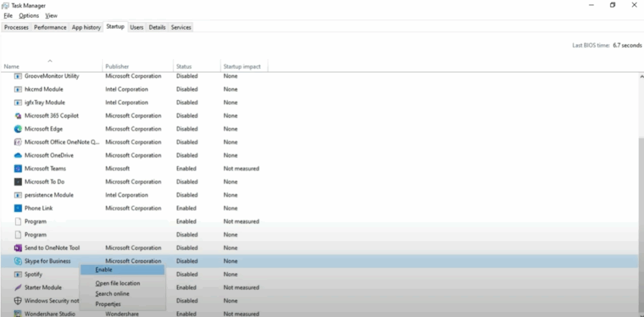Click the Spotify row icon
This screenshot has height=317, width=644.
tap(18, 274)
